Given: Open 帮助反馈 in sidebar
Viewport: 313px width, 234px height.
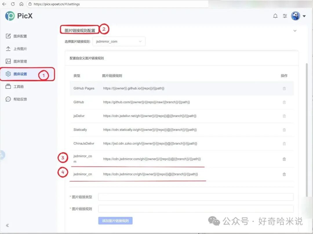Looking at the screenshot, I should click(x=20, y=99).
